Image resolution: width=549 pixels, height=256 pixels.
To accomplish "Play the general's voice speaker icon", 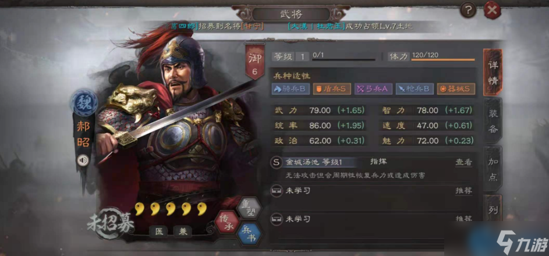I will click(x=83, y=161).
